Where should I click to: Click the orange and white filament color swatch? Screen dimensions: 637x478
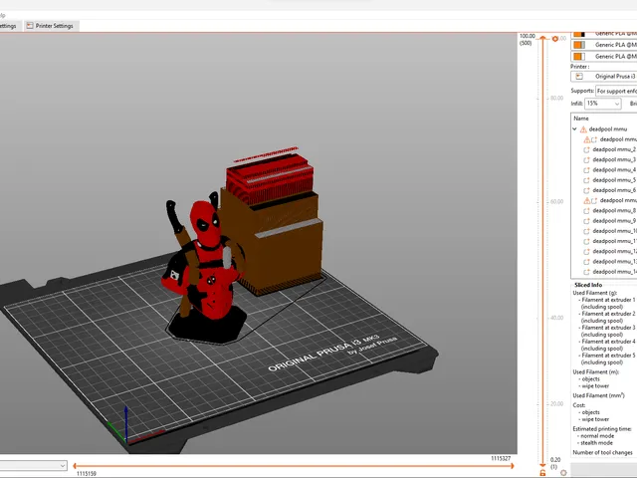pos(579,56)
